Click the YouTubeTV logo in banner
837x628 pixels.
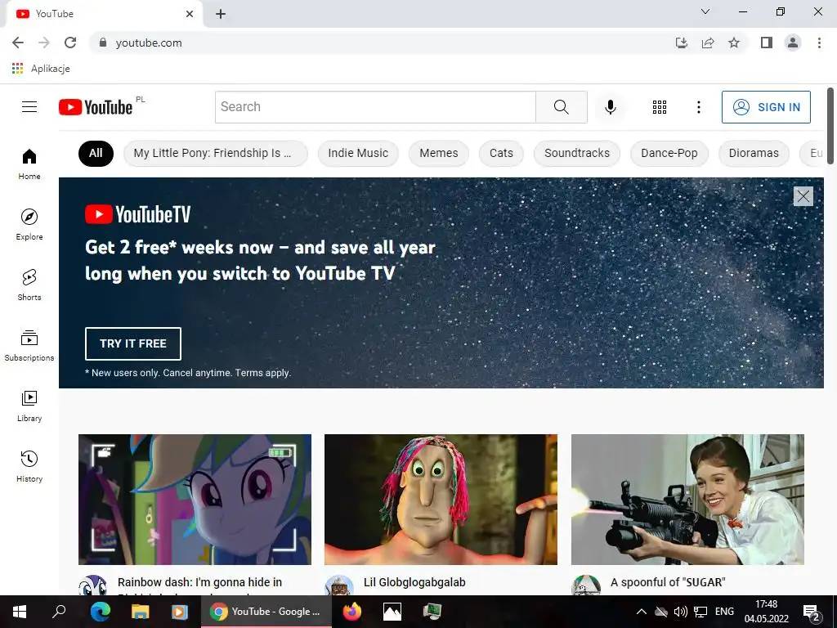click(137, 214)
